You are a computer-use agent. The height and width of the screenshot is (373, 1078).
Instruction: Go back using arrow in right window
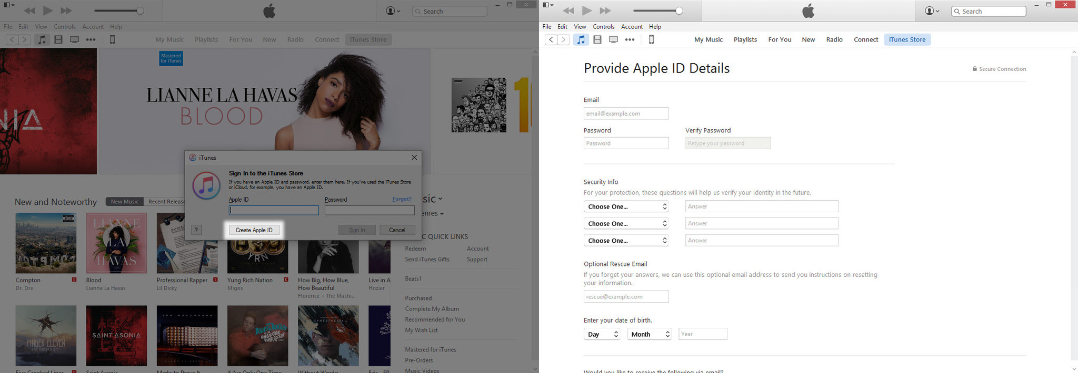click(551, 39)
